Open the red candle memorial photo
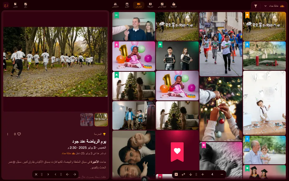This screenshot has height=181, width=289. pyautogui.click(x=264, y=56)
